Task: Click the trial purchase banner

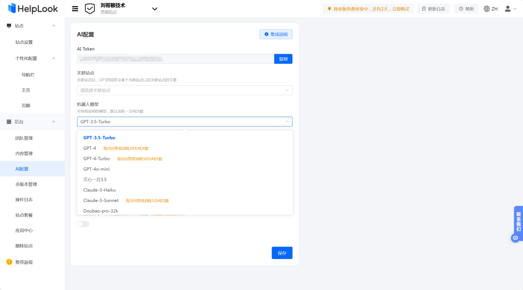Action: tap(368, 9)
